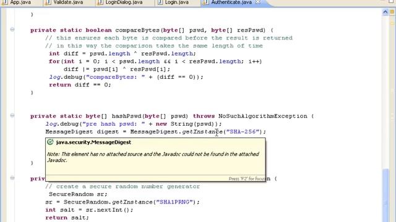
Task: Click "Press 'F2' for focus" hint
Action: (x=247, y=179)
